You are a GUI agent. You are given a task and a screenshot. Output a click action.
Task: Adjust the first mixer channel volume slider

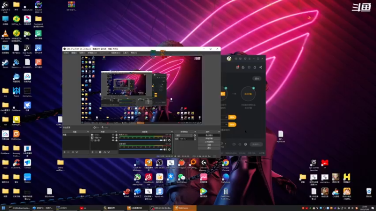pyautogui.click(x=141, y=140)
